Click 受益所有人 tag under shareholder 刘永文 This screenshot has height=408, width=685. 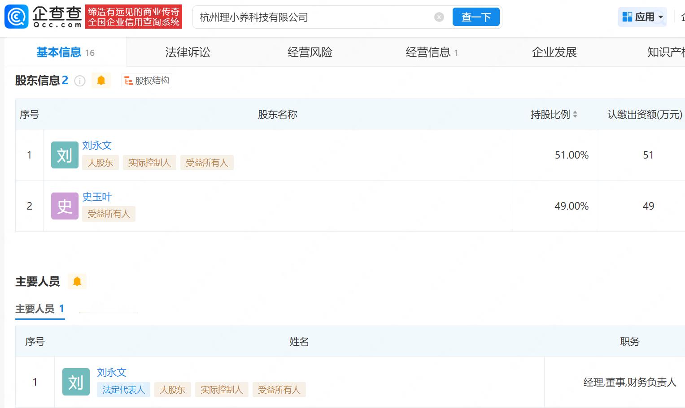(x=207, y=163)
